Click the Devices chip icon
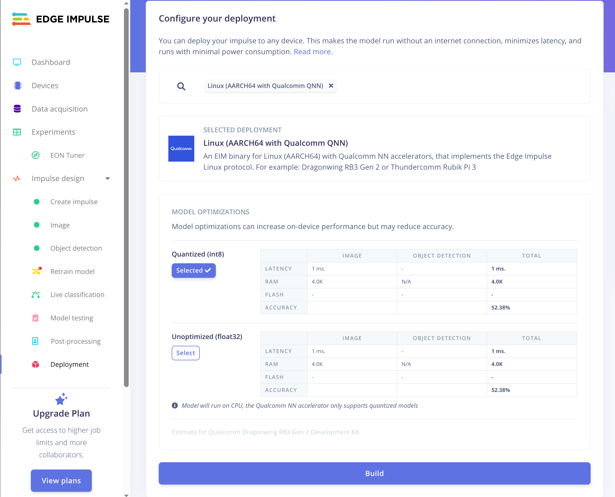This screenshot has width=615, height=497. tap(17, 86)
